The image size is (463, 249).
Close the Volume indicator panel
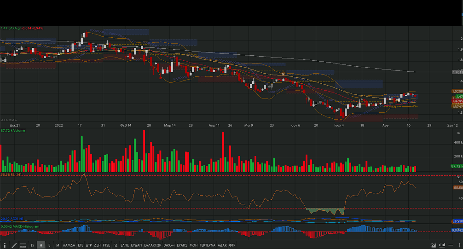(458, 133)
